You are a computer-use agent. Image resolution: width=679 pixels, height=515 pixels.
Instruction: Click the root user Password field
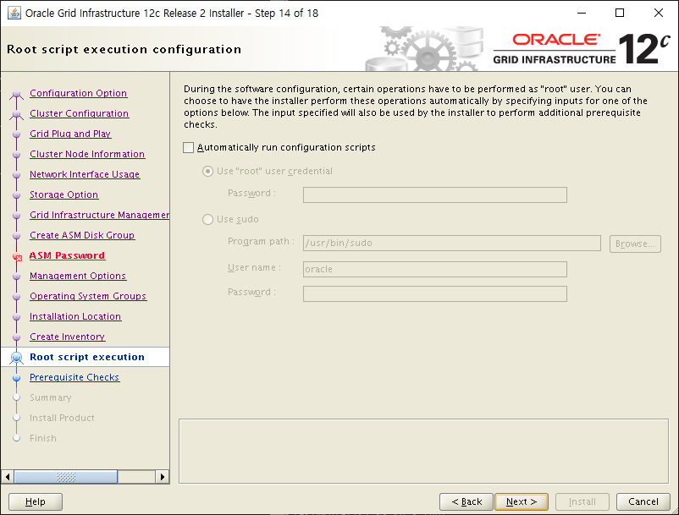pos(435,195)
